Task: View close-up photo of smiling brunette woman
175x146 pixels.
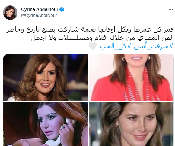Action: [x=131, y=124]
